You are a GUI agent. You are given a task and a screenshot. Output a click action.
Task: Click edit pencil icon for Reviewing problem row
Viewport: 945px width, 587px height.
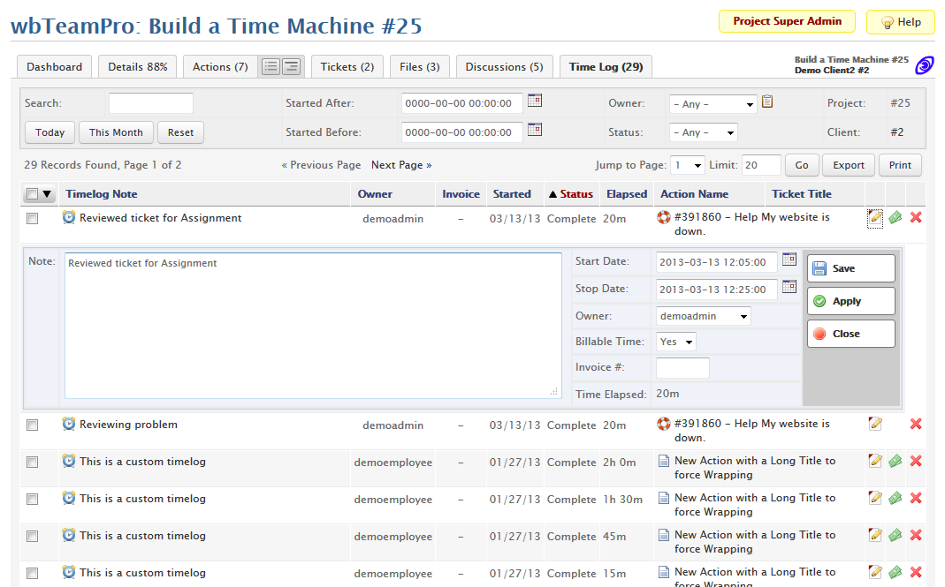click(x=875, y=424)
